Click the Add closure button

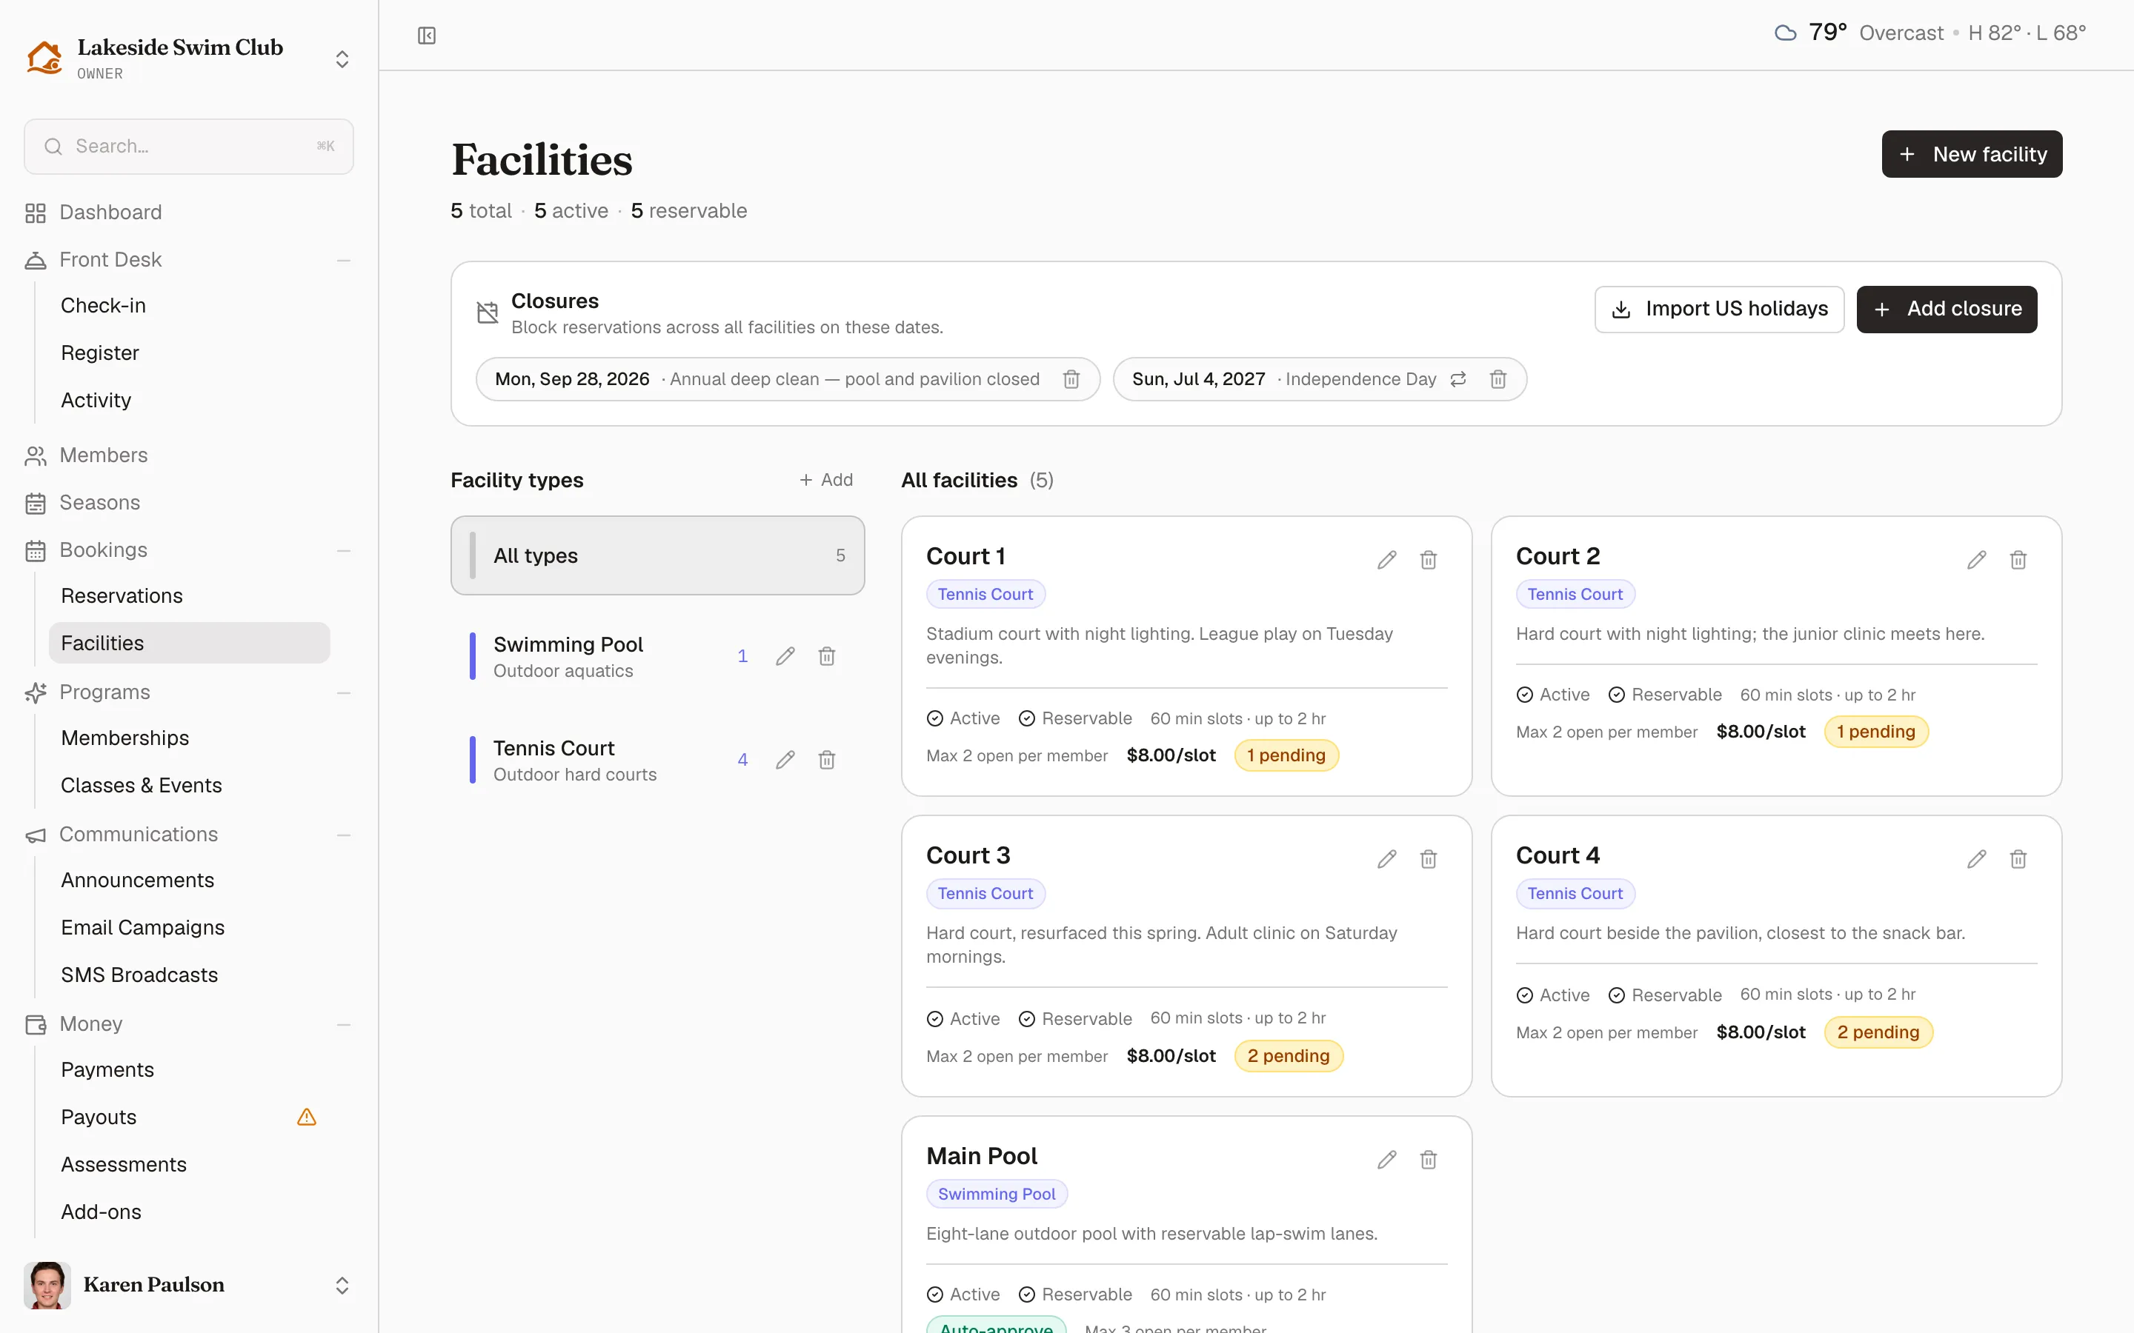coord(1947,310)
